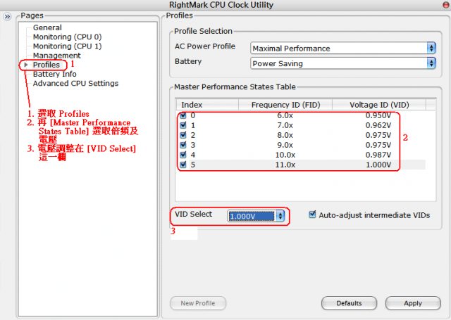This screenshot has height=320, width=451.
Task: Uncheck index 5 performance state
Action: click(x=183, y=165)
